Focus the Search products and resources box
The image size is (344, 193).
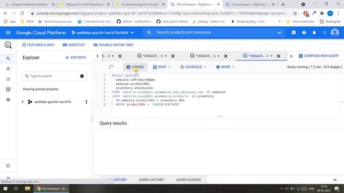pos(214,33)
